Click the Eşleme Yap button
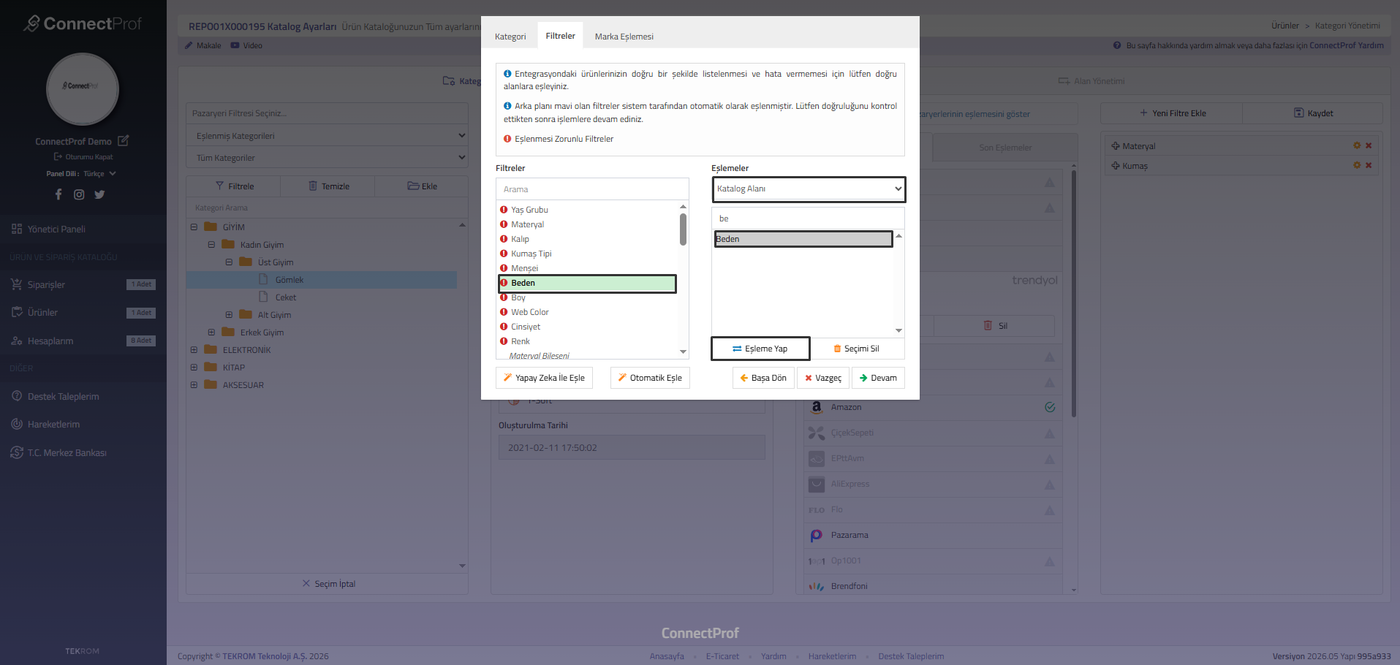This screenshot has width=1400, height=665. coord(760,349)
